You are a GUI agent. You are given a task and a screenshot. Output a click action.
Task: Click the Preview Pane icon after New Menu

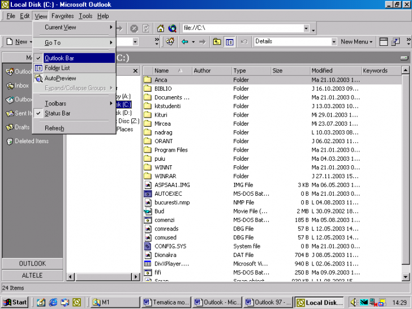(x=384, y=42)
